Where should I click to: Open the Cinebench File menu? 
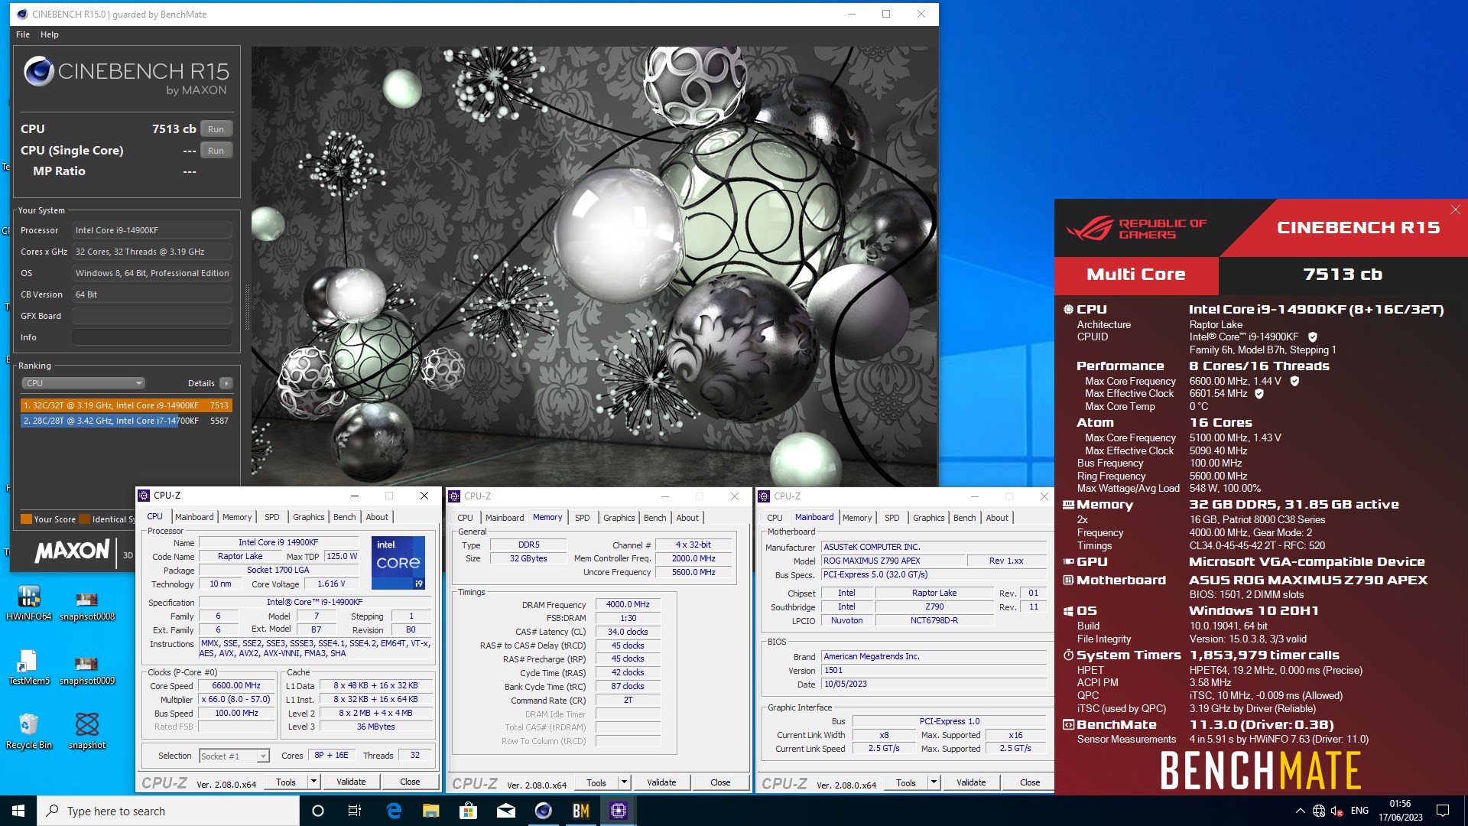point(23,34)
